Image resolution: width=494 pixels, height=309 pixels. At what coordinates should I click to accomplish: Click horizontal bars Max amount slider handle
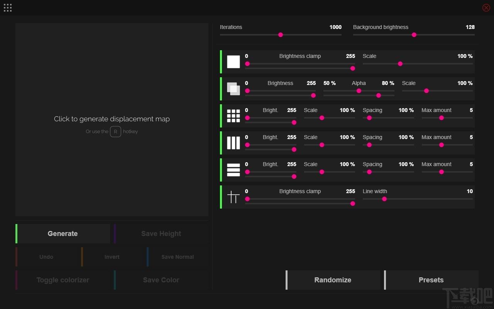pos(442,172)
